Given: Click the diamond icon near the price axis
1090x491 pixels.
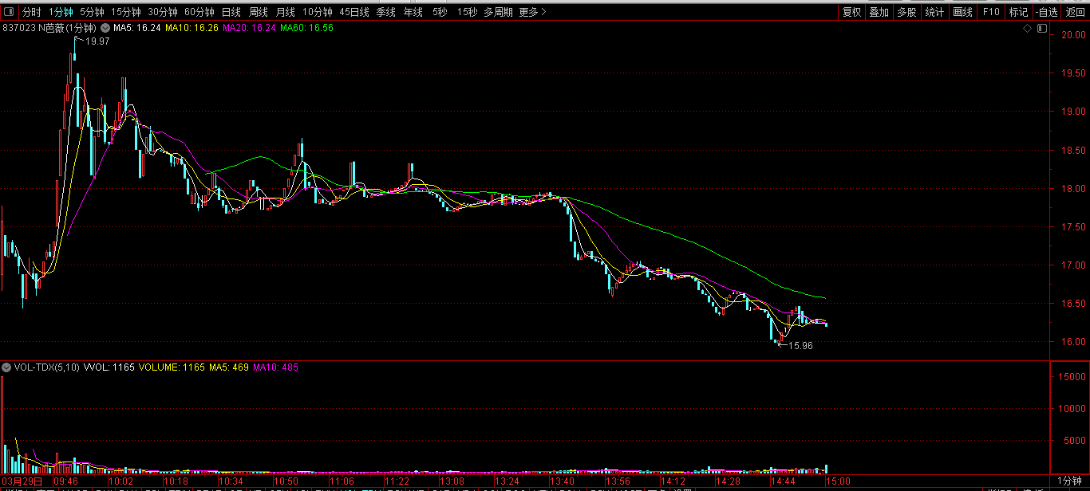Looking at the screenshot, I should [1028, 29].
